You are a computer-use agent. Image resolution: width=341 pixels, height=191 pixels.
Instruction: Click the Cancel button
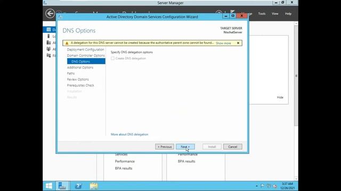click(232, 146)
